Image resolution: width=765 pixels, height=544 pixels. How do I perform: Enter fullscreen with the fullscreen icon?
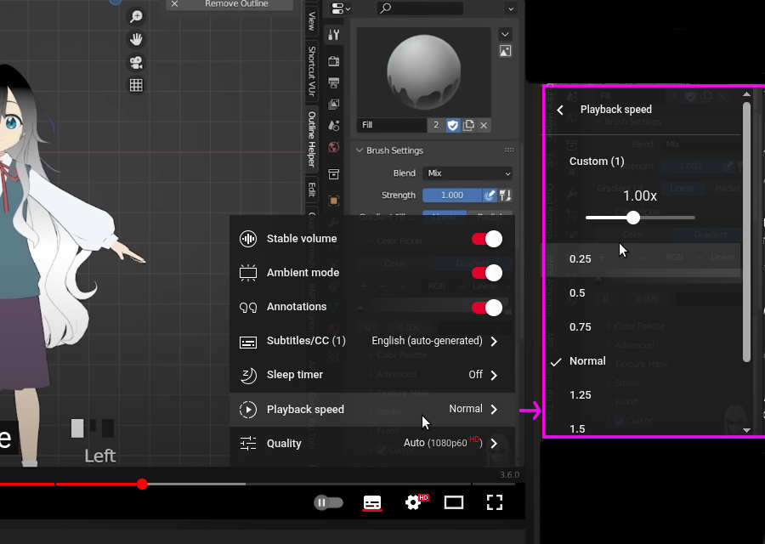(x=495, y=502)
